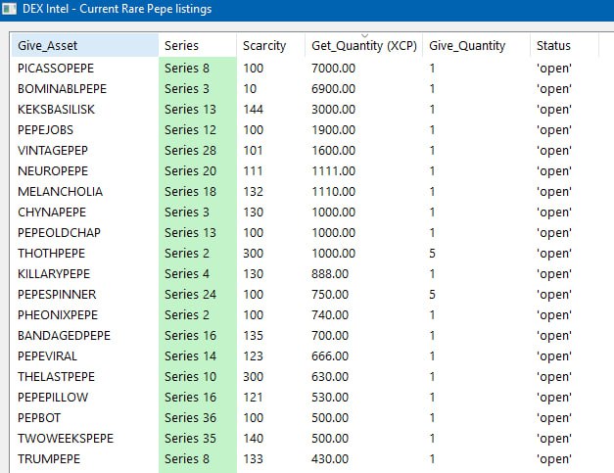Select the PEPEVIRAL asset cell
This screenshot has width=614, height=473.
click(47, 355)
